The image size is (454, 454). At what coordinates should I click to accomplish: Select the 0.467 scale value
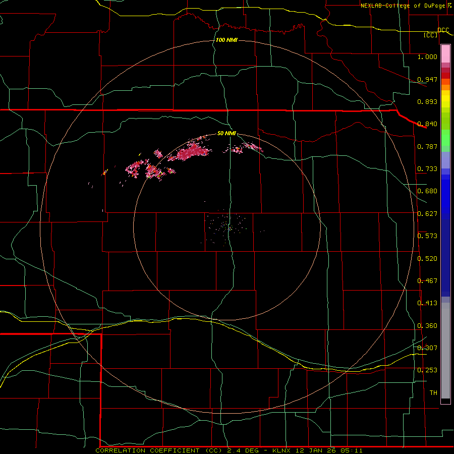[427, 281]
